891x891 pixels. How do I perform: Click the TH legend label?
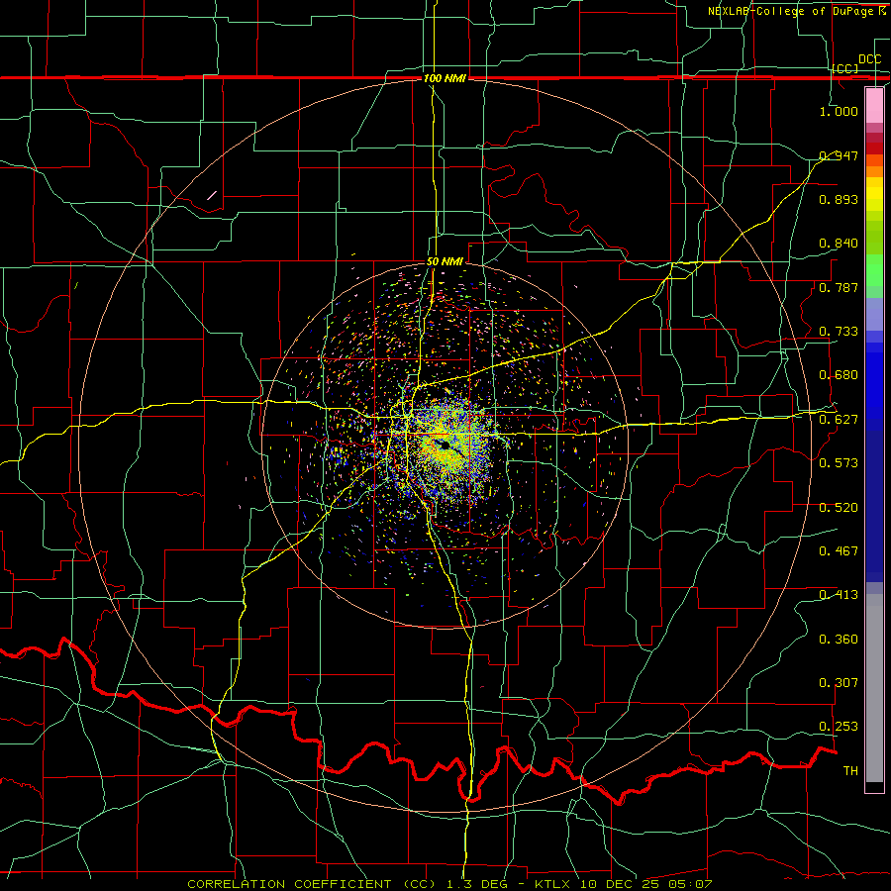coord(850,770)
